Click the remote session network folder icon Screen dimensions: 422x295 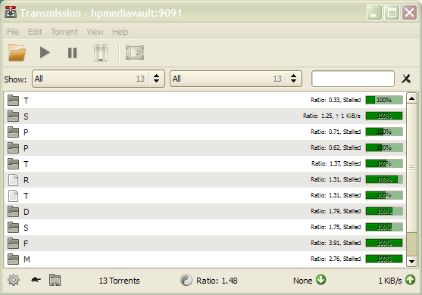(x=55, y=280)
